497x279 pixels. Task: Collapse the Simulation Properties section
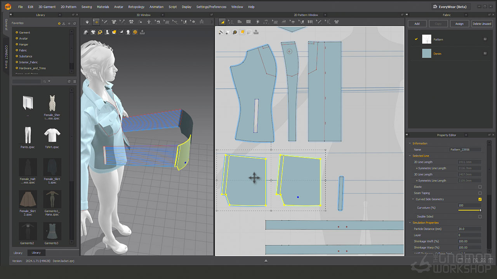(410, 223)
